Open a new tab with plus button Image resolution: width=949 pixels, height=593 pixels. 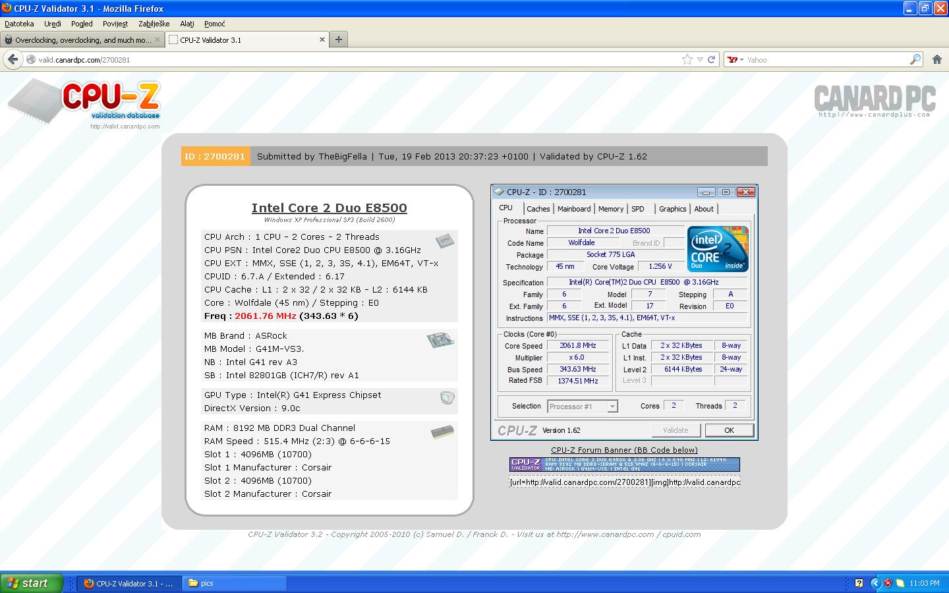pyautogui.click(x=339, y=40)
